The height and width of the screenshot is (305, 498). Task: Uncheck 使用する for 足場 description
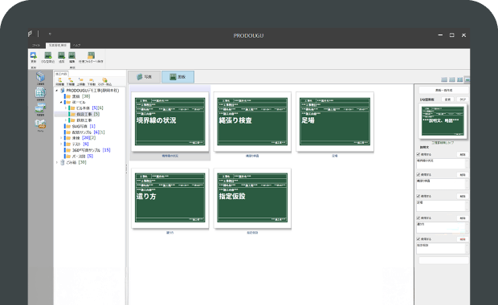click(x=418, y=197)
